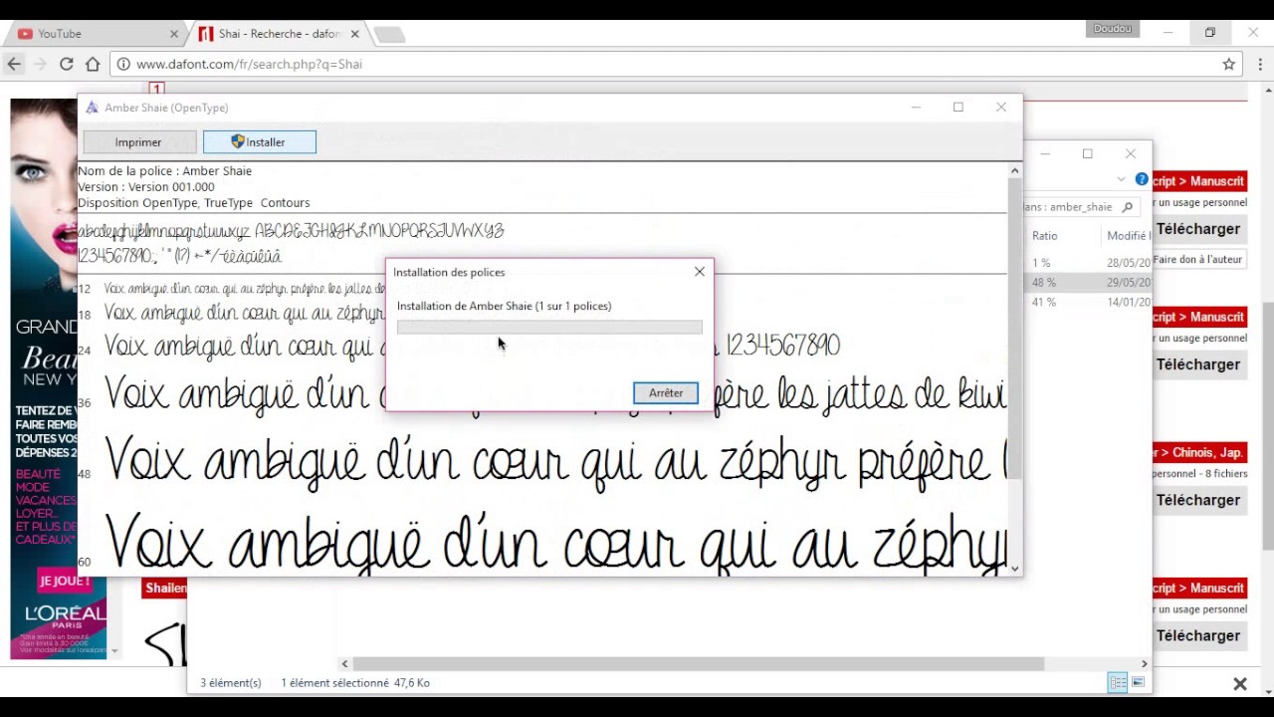Maximize the Explorer window behind
This screenshot has height=717, width=1274.
[1088, 154]
